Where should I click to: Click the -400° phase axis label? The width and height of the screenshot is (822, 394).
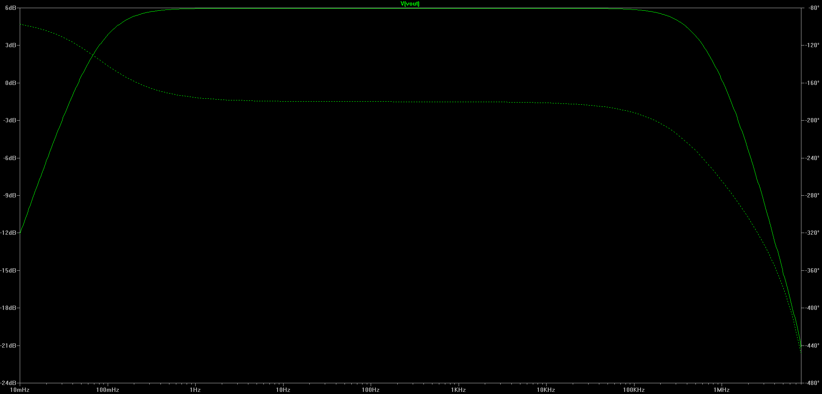[812, 308]
